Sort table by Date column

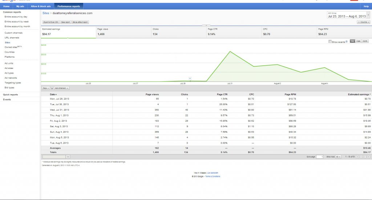coord(53,95)
